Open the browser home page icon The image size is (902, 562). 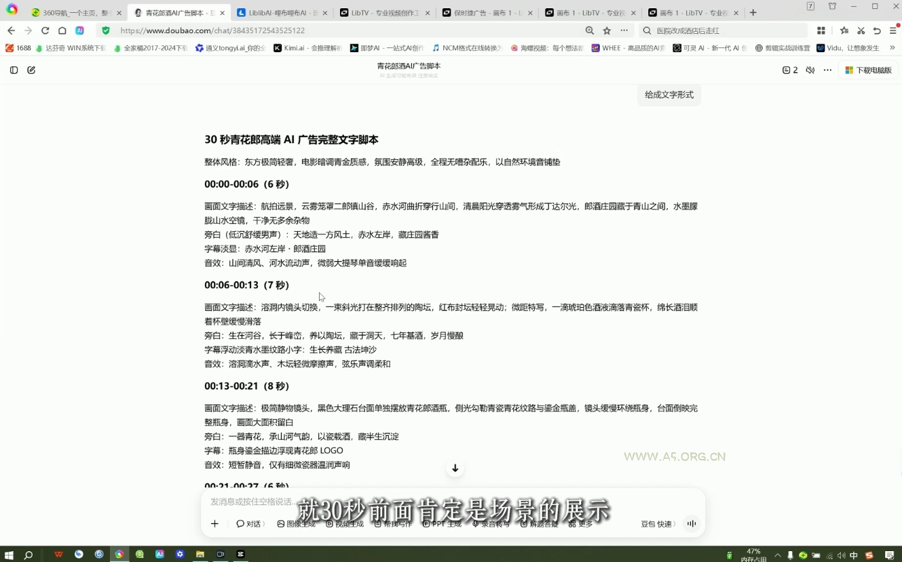point(62,31)
